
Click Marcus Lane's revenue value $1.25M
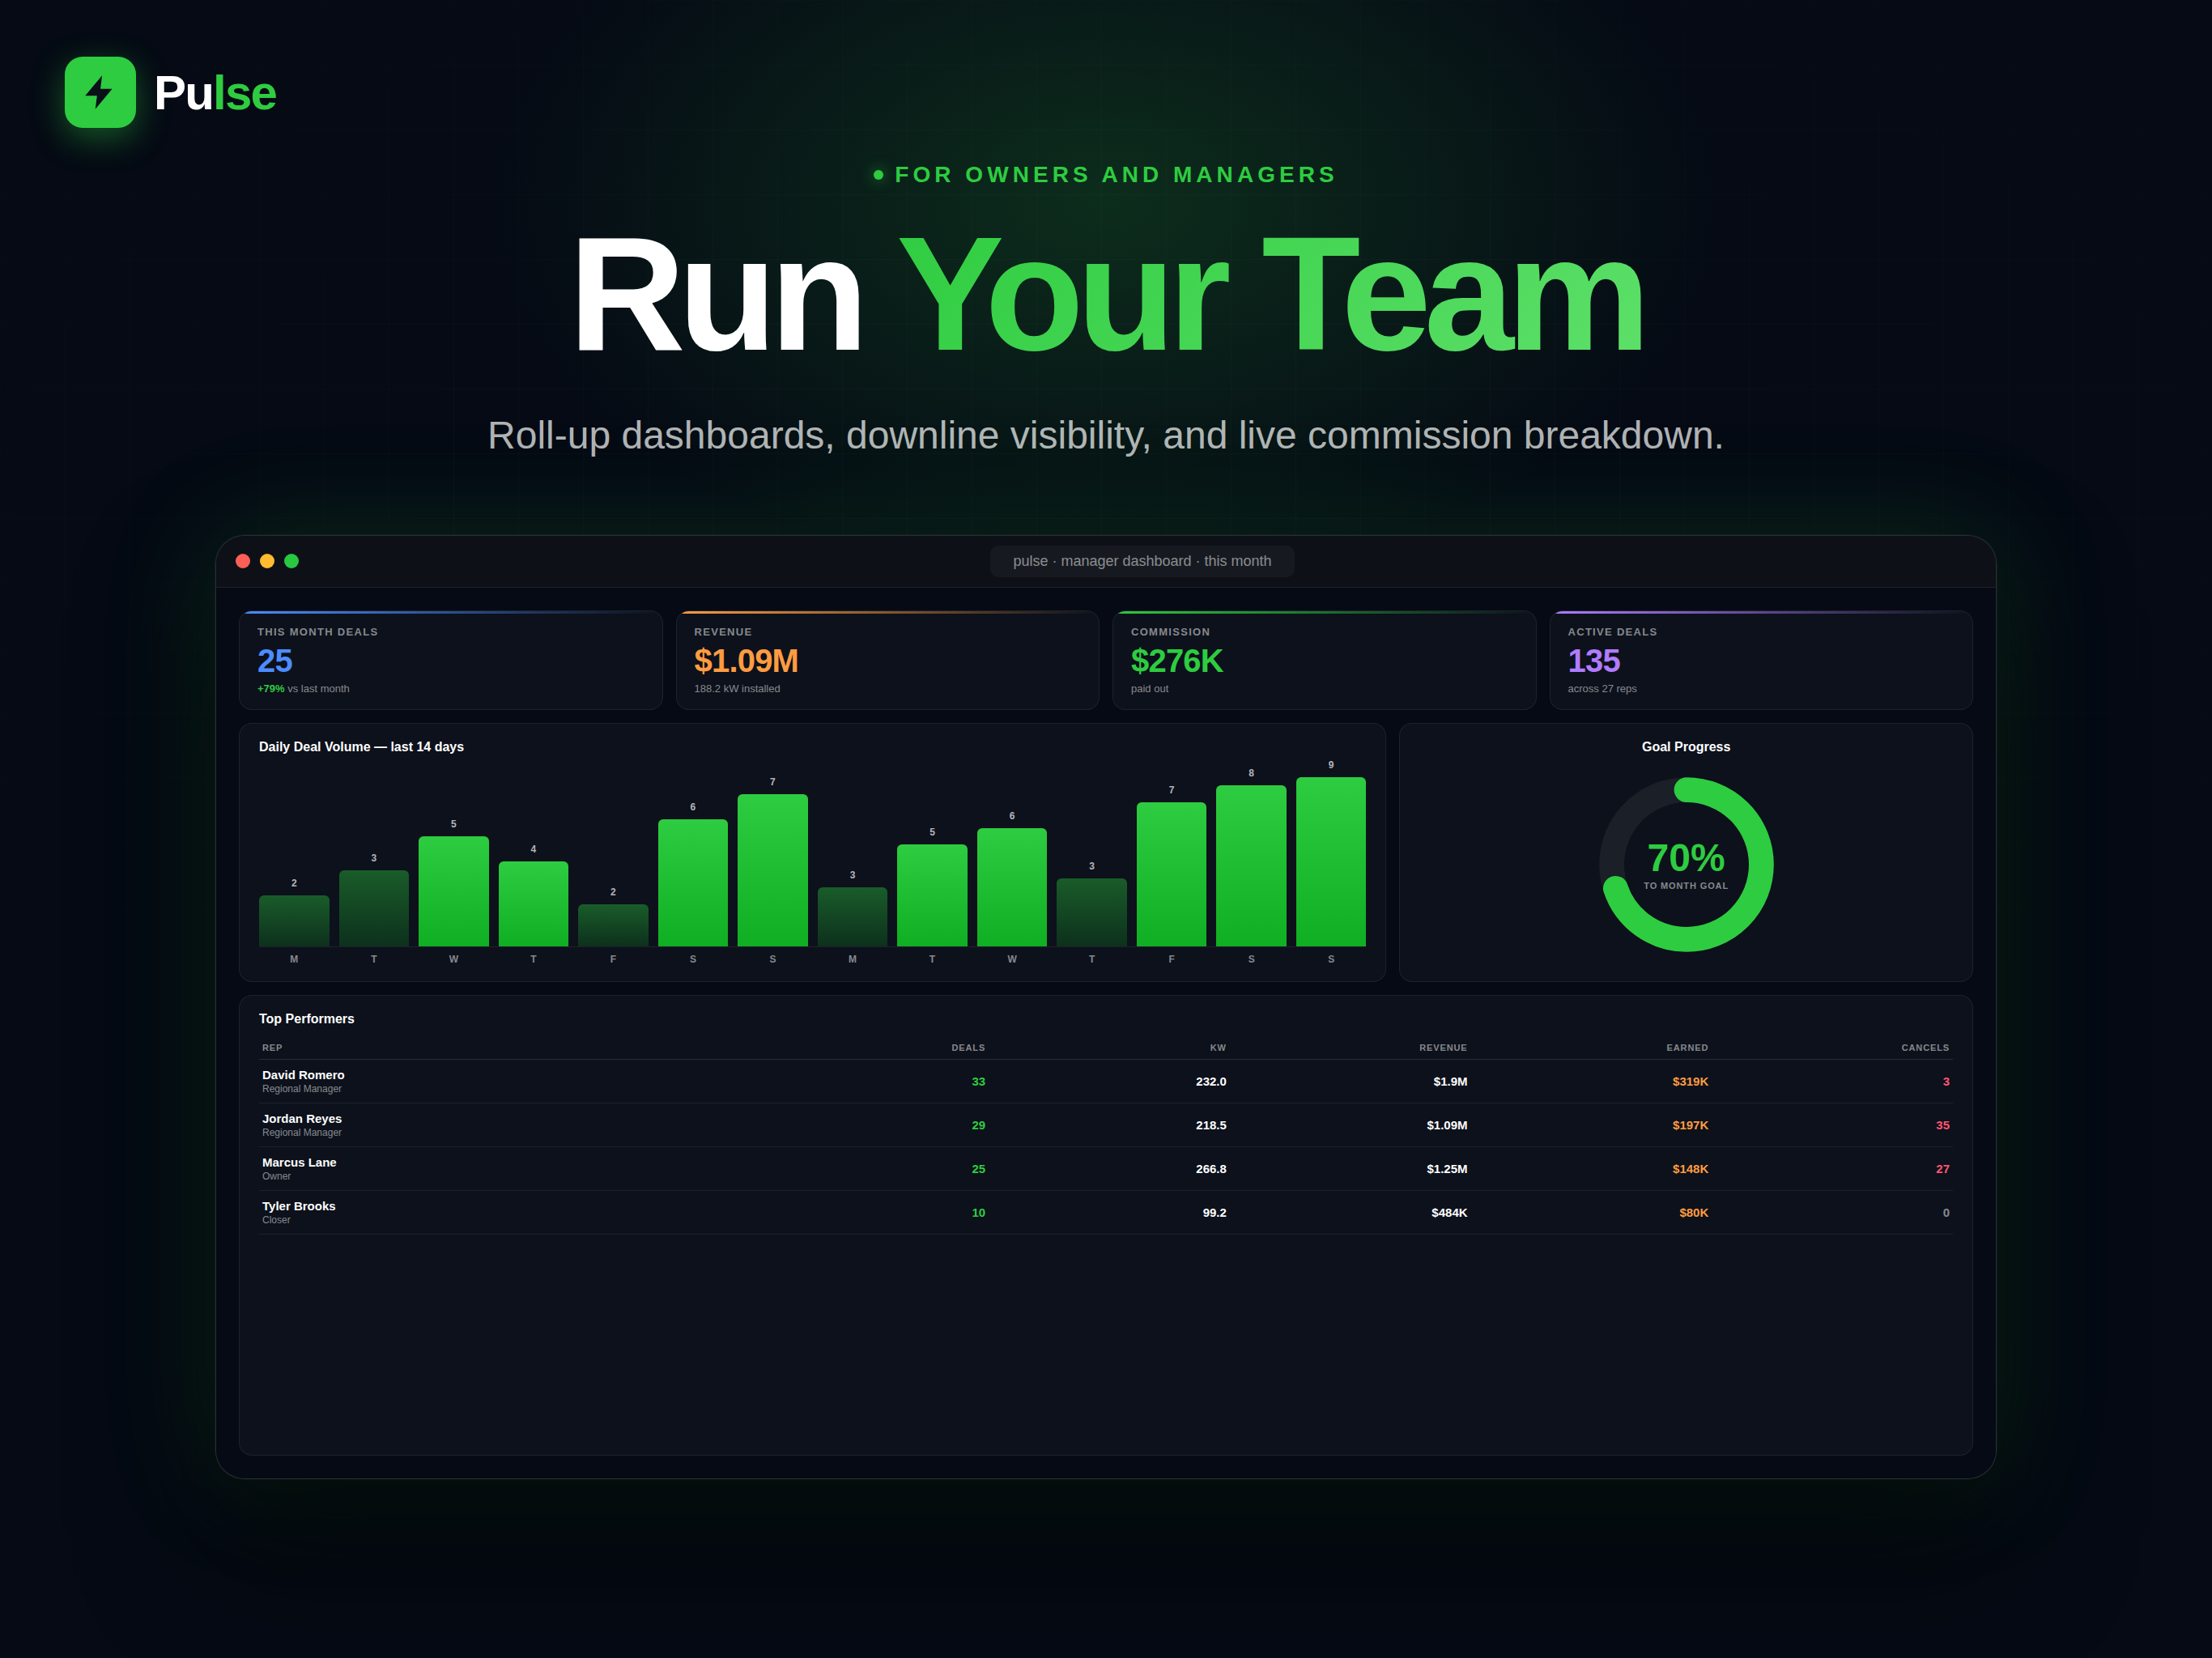[x=1447, y=1169]
